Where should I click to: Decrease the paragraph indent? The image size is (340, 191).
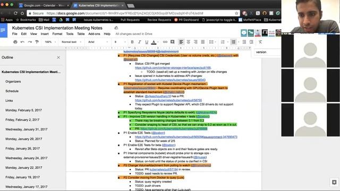(x=244, y=42)
